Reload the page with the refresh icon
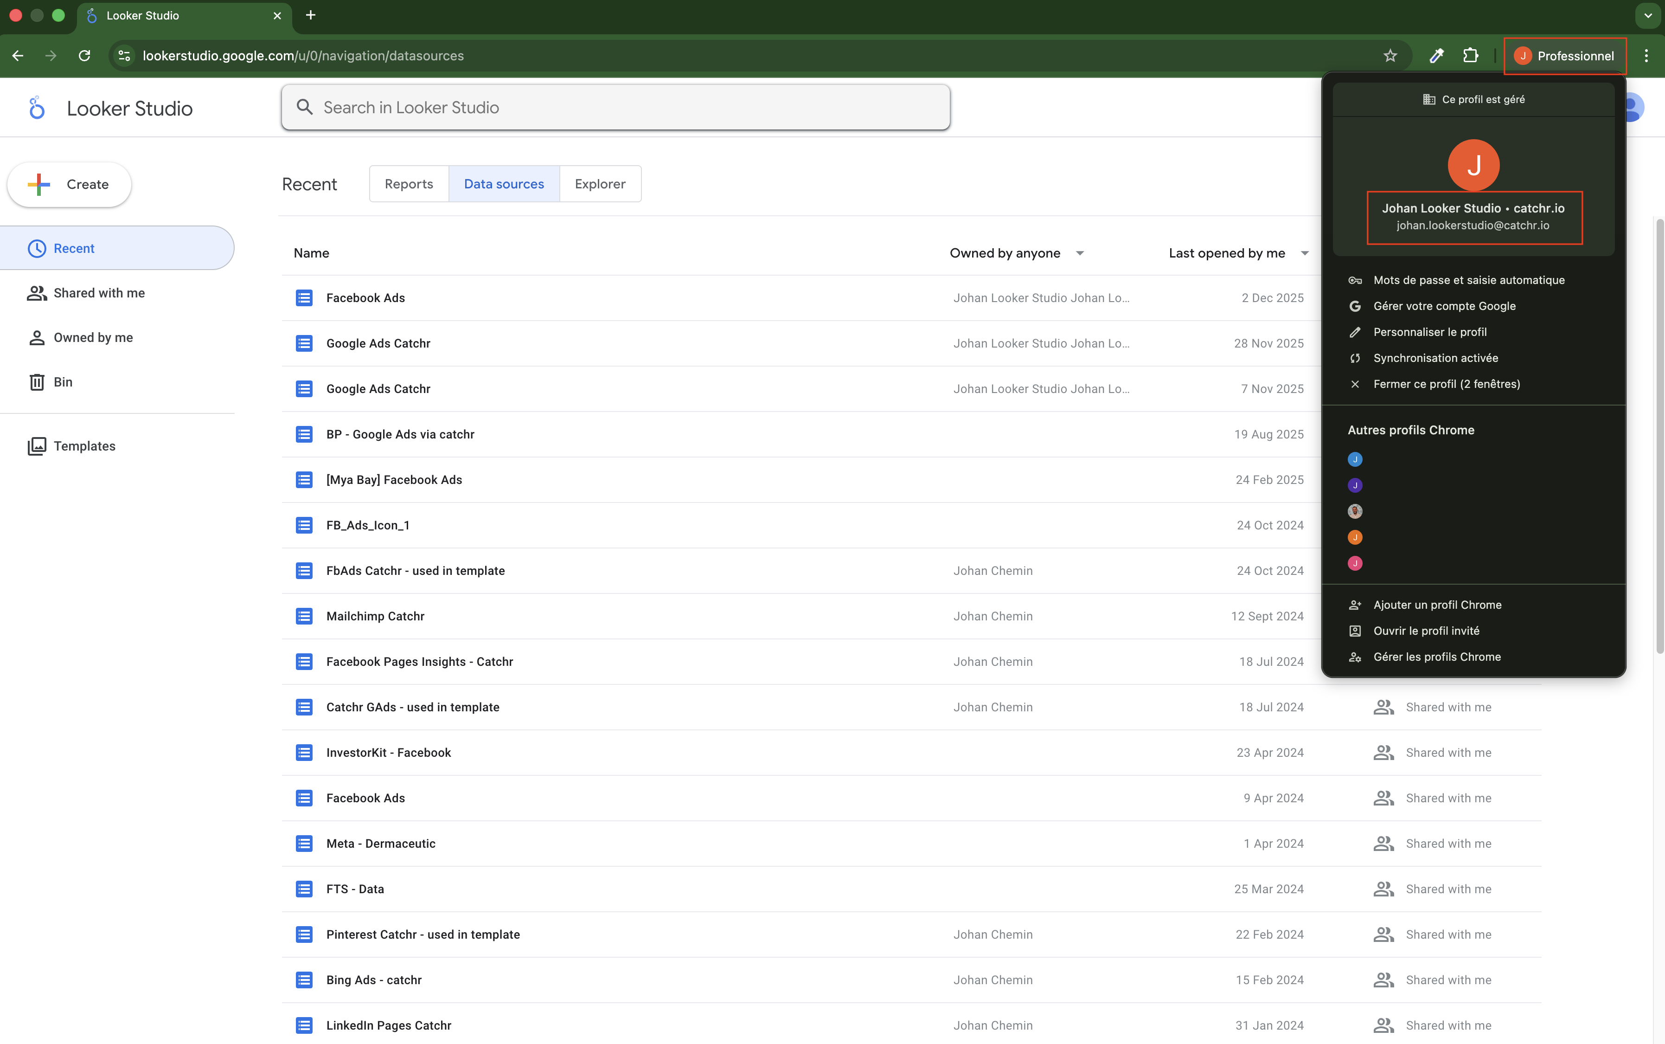Screen dimensions: 1665x1044 point(84,56)
